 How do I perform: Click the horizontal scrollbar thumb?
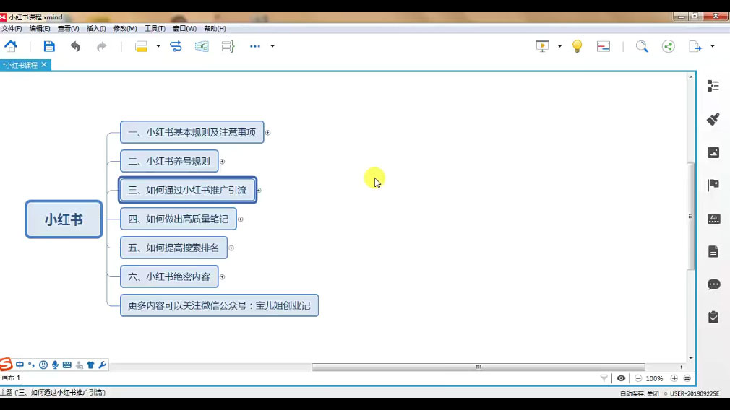[478, 367]
